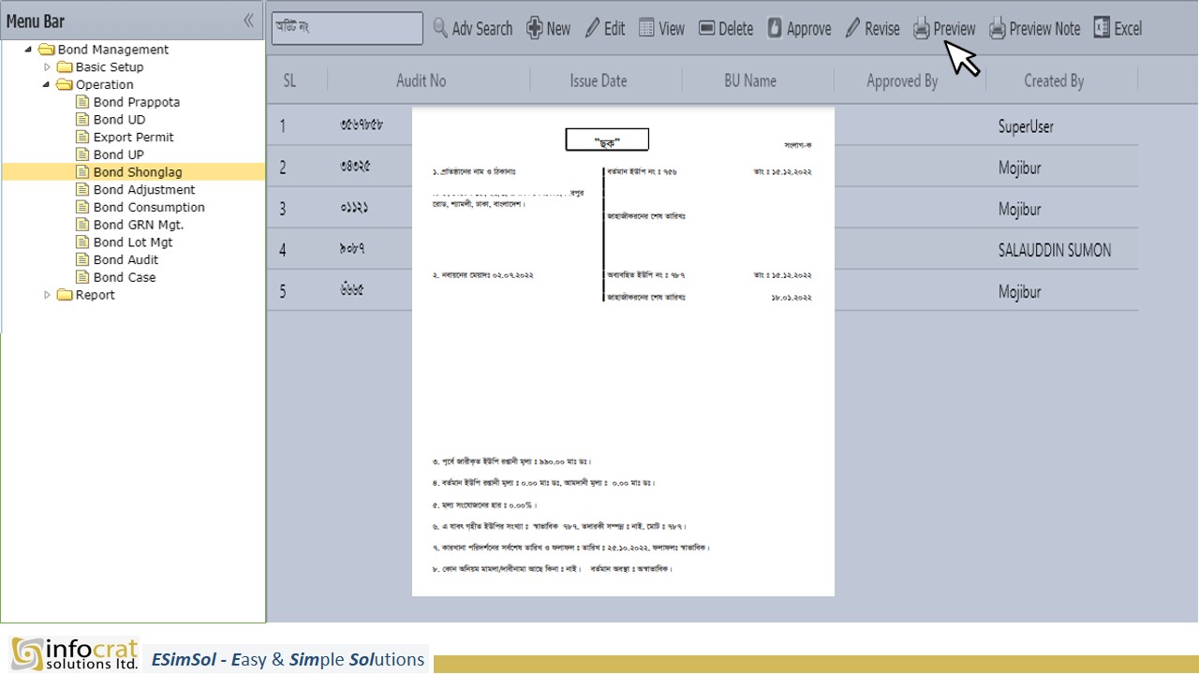Select the row created by SuperUser
The height and width of the screenshot is (674, 1199).
[703, 125]
